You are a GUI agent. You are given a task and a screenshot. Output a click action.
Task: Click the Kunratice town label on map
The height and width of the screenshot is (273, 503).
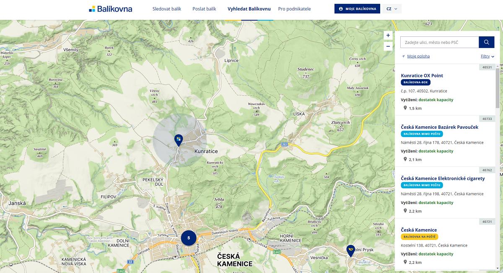207,151
